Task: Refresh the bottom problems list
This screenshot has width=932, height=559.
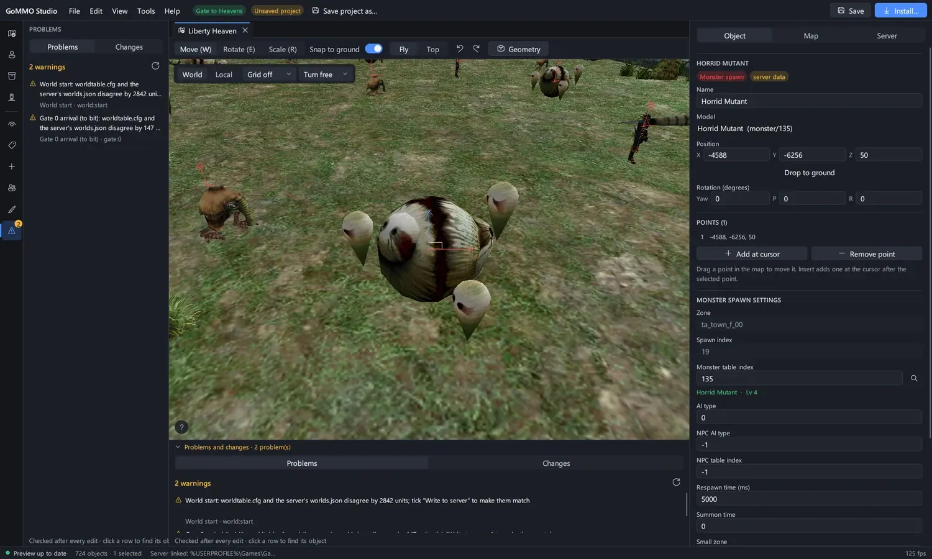Action: pos(676,482)
